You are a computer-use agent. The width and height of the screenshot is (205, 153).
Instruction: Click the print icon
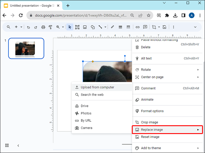pyautogui.click(x=43, y=27)
